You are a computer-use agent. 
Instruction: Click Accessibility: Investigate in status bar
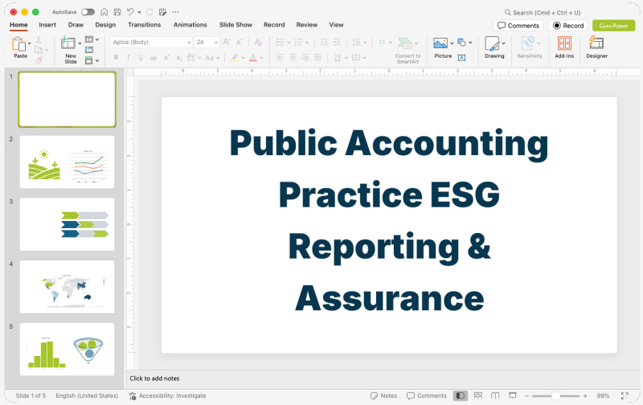pyautogui.click(x=167, y=395)
